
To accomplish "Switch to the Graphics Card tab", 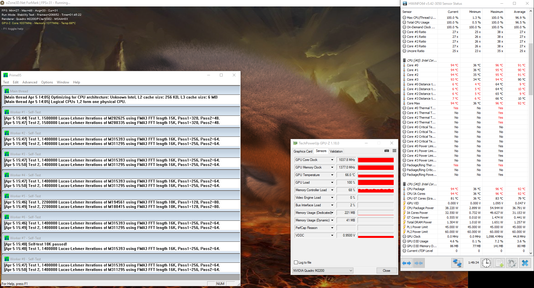I will [x=303, y=151].
